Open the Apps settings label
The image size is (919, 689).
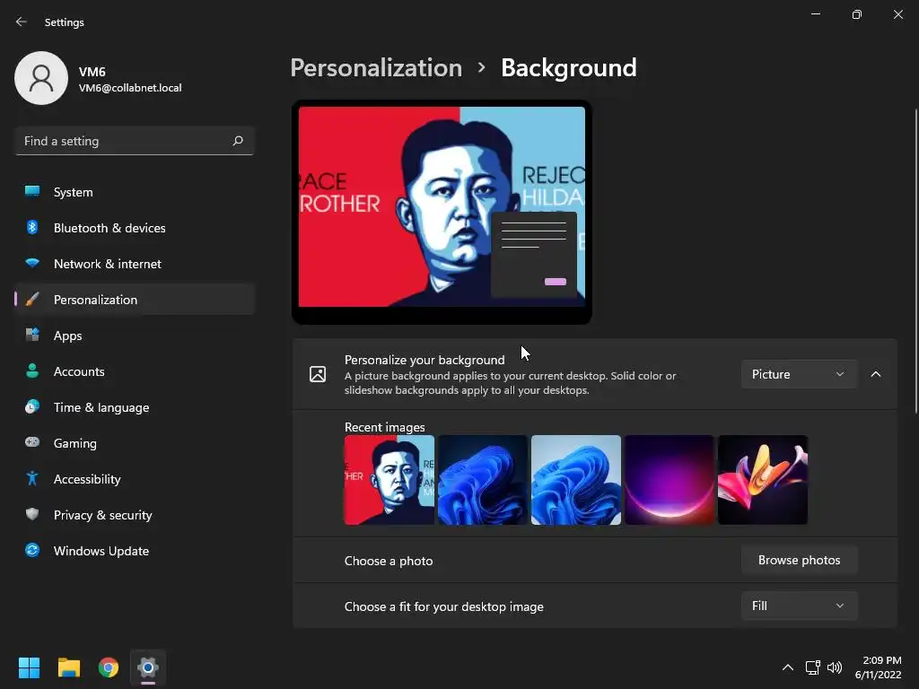[x=68, y=336]
